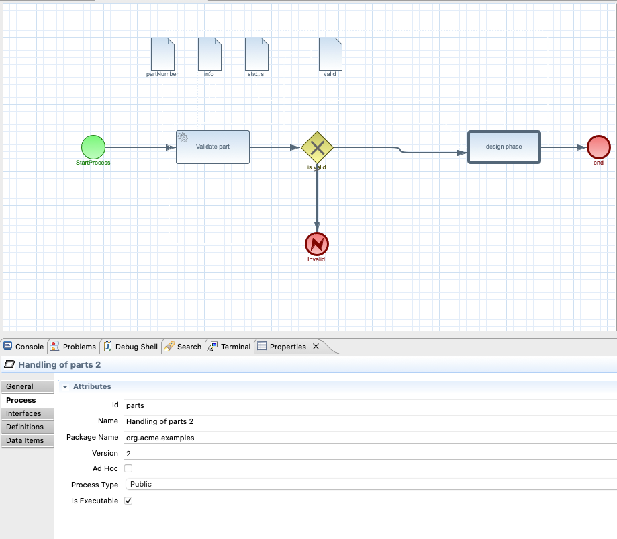This screenshot has width=617, height=539.
Task: Select the status data object
Action: (256, 54)
